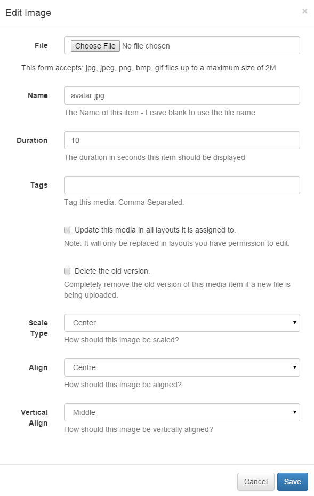The height and width of the screenshot is (496, 314).
Task: Cancel editing the image
Action: point(255,481)
